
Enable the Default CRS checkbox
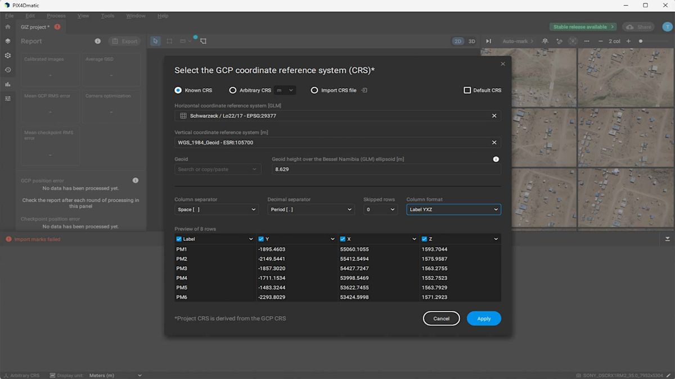pyautogui.click(x=467, y=90)
